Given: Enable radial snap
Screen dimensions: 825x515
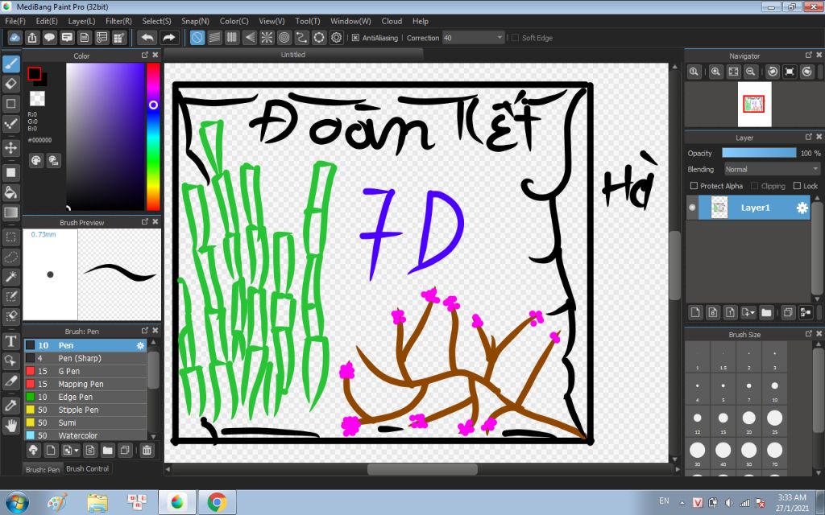Looking at the screenshot, I should pos(267,38).
